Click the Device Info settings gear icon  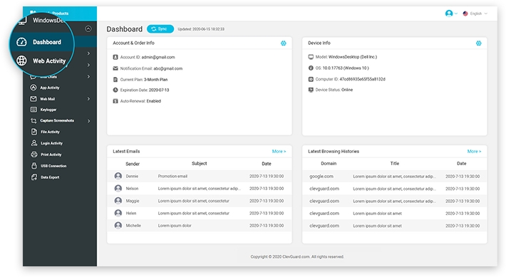click(479, 43)
